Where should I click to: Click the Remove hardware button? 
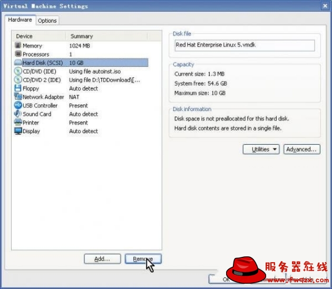[143, 259]
